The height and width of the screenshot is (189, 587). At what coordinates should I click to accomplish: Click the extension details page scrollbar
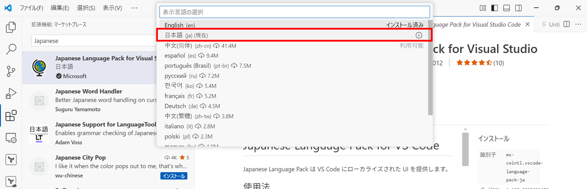click(x=465, y=149)
